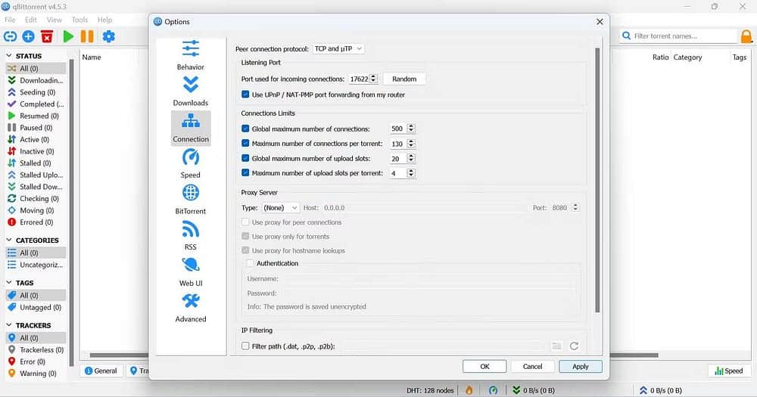
Task: Select Untagged (0) tag filter
Action: click(36, 307)
